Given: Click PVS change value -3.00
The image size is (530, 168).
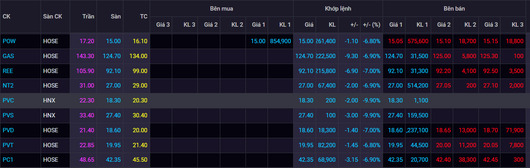Looking at the screenshot, I should pyautogui.click(x=351, y=115).
